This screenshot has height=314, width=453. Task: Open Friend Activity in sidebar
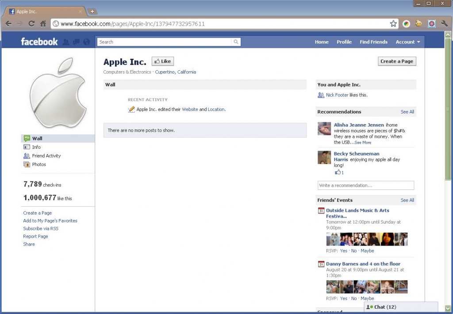pyautogui.click(x=42, y=156)
